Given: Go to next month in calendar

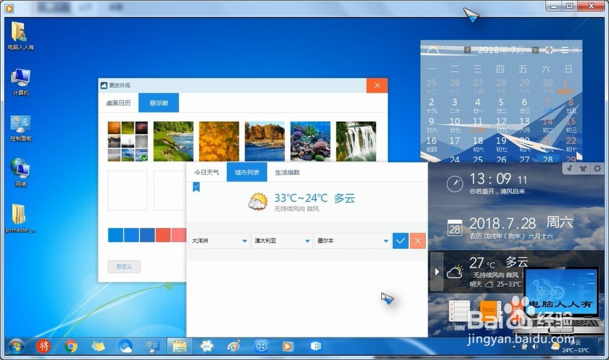Looking at the screenshot, I should (x=535, y=50).
